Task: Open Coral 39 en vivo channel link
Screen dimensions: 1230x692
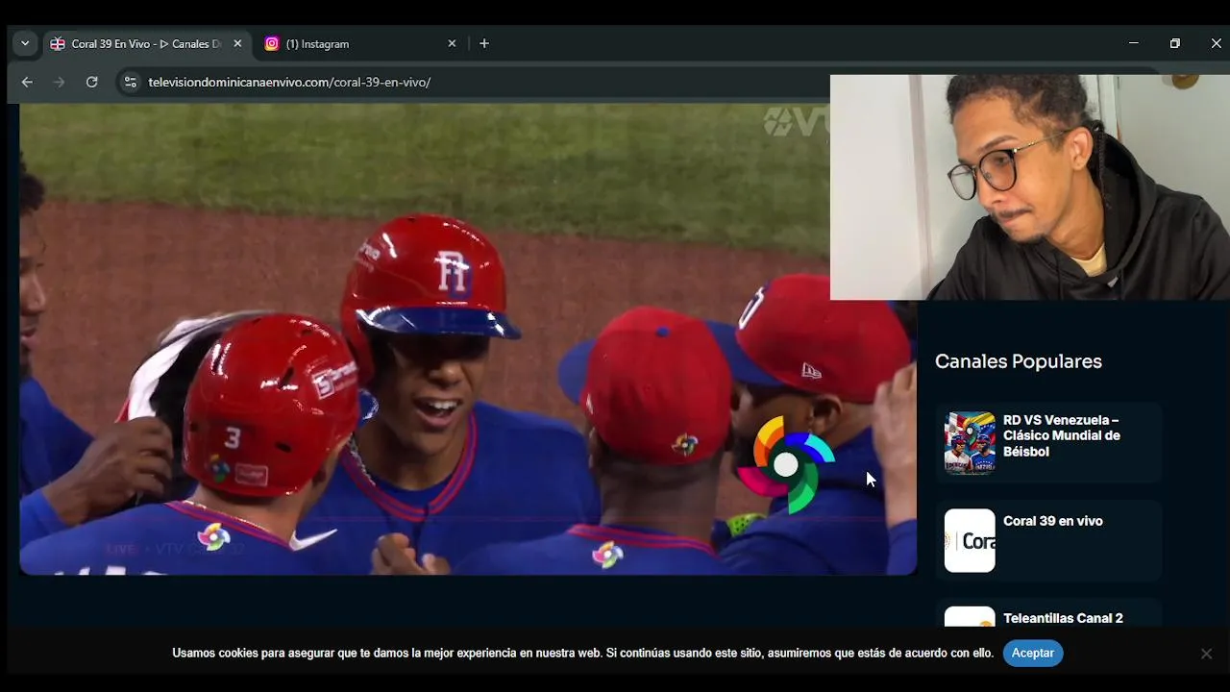Action: 1052,521
